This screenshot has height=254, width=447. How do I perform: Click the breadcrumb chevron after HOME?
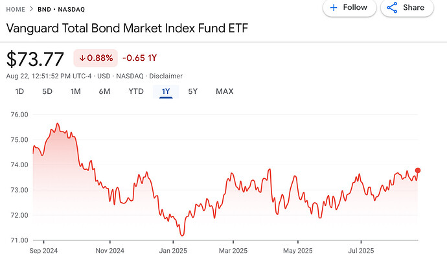31,9
